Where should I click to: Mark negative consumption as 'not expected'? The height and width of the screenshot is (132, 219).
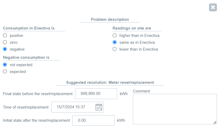pyautogui.click(x=5, y=65)
